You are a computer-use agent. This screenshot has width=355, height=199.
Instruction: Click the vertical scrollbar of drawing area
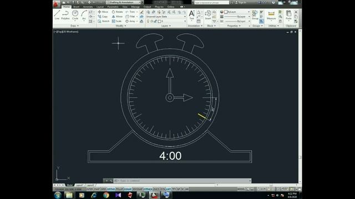(300, 106)
